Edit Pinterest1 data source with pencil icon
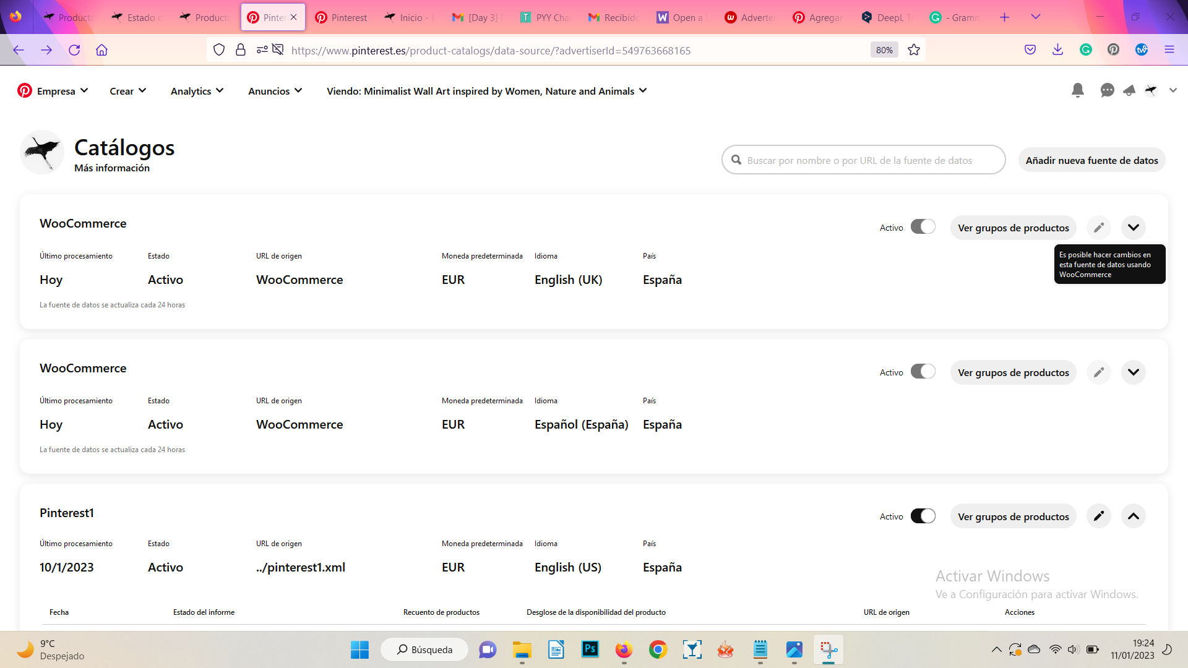 [1098, 516]
